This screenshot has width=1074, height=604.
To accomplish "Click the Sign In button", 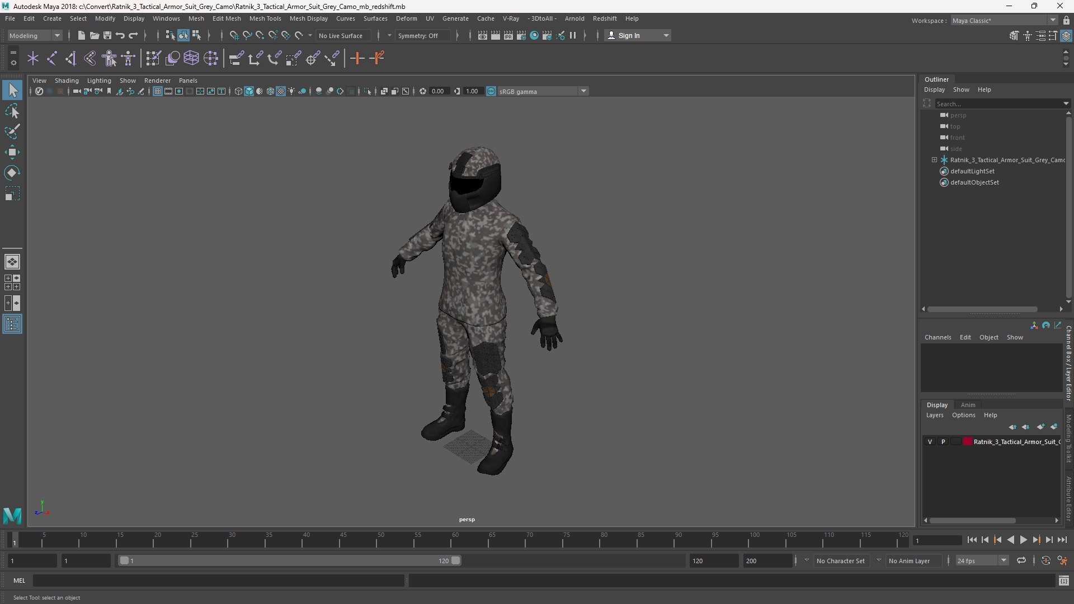I will [638, 35].
